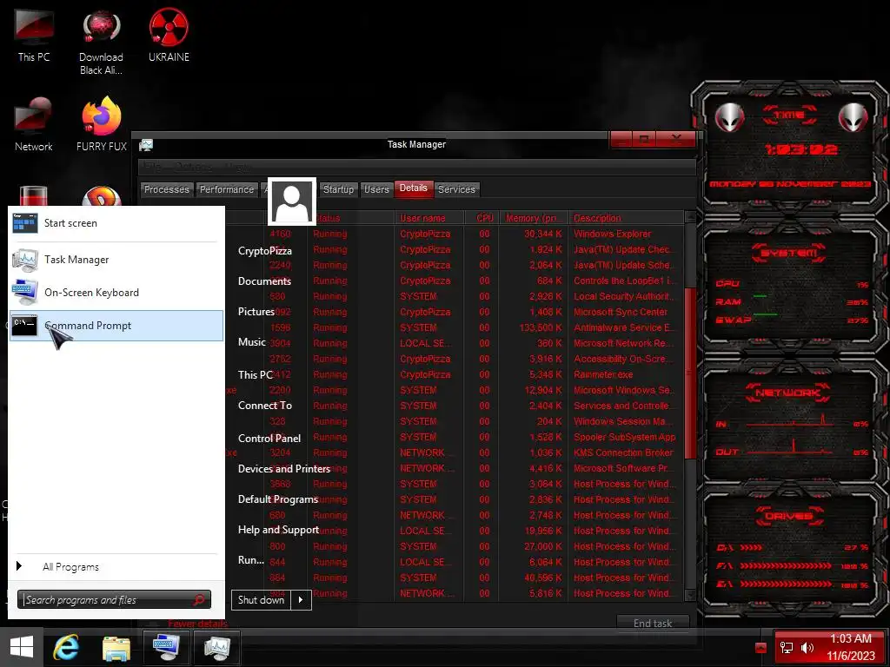
Task: Click Description column header
Action: coord(626,218)
